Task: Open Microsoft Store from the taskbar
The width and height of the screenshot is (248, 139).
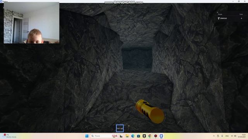Action: point(138,136)
